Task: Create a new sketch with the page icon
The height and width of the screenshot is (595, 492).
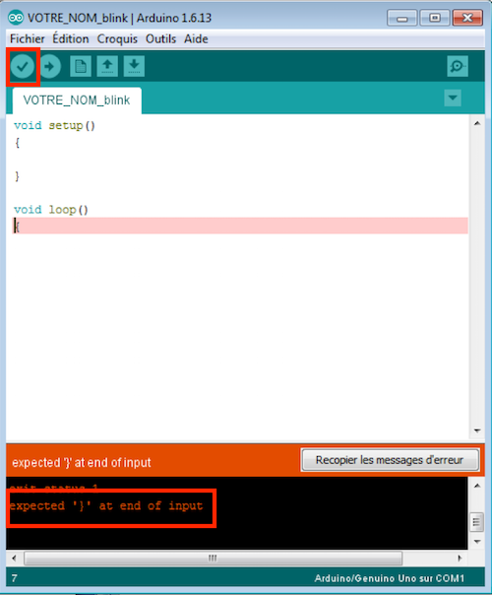Action: 81,67
